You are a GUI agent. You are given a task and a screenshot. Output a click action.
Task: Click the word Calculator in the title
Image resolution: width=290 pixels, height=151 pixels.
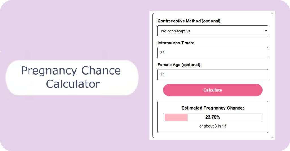click(73, 84)
